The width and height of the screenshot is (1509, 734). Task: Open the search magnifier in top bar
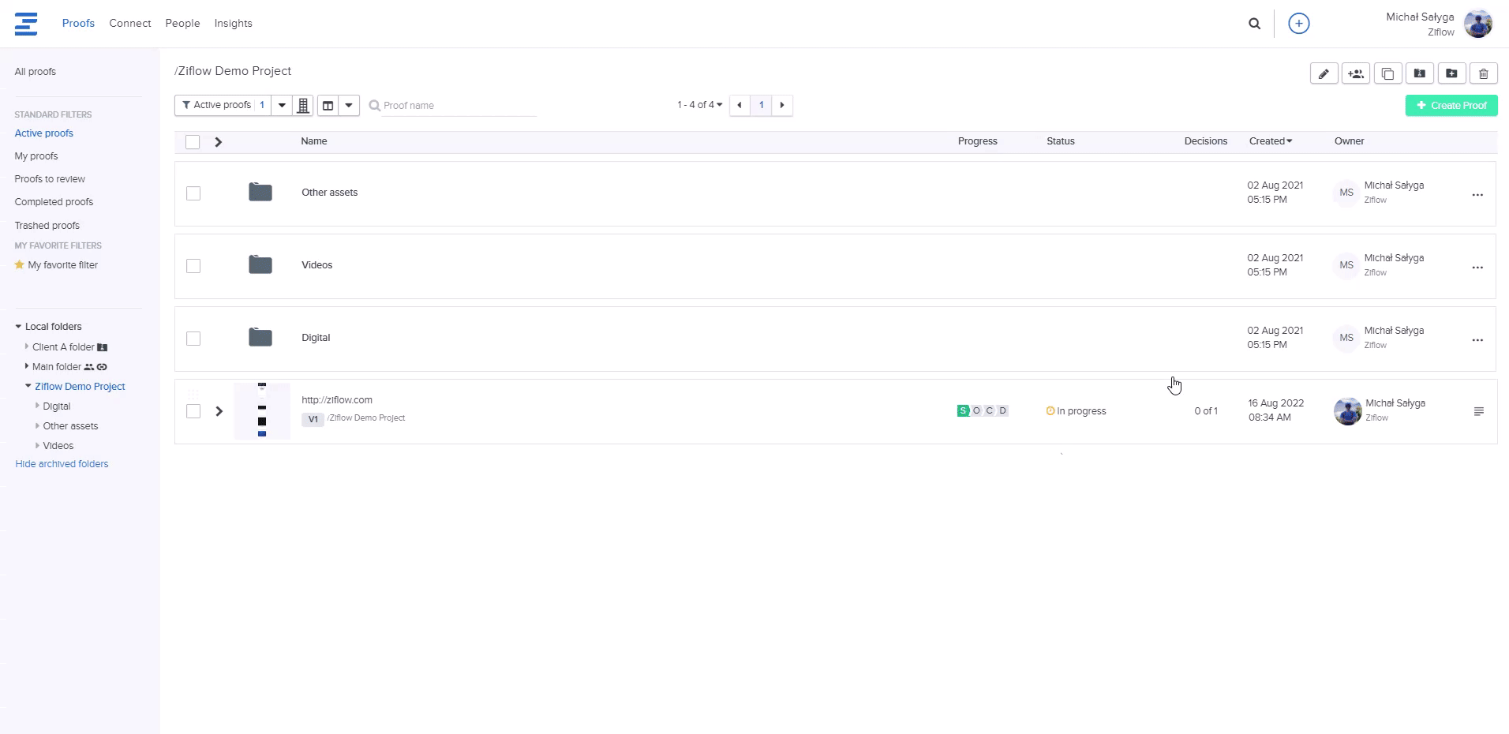click(1254, 24)
